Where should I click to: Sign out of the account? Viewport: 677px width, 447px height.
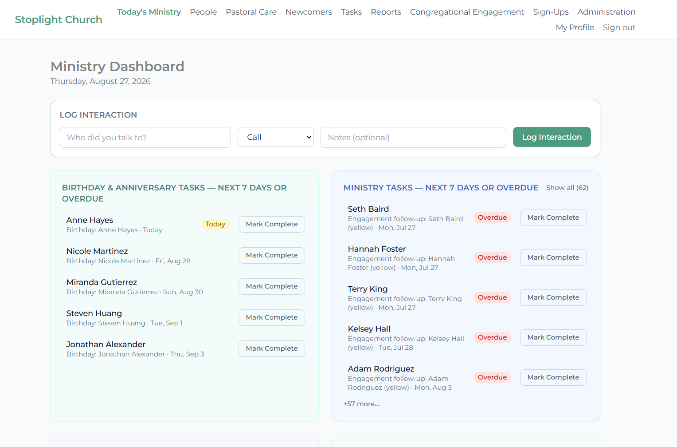[x=619, y=28]
